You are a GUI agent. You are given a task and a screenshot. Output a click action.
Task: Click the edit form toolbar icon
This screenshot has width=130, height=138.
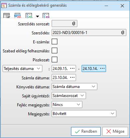click(x=7, y=16)
